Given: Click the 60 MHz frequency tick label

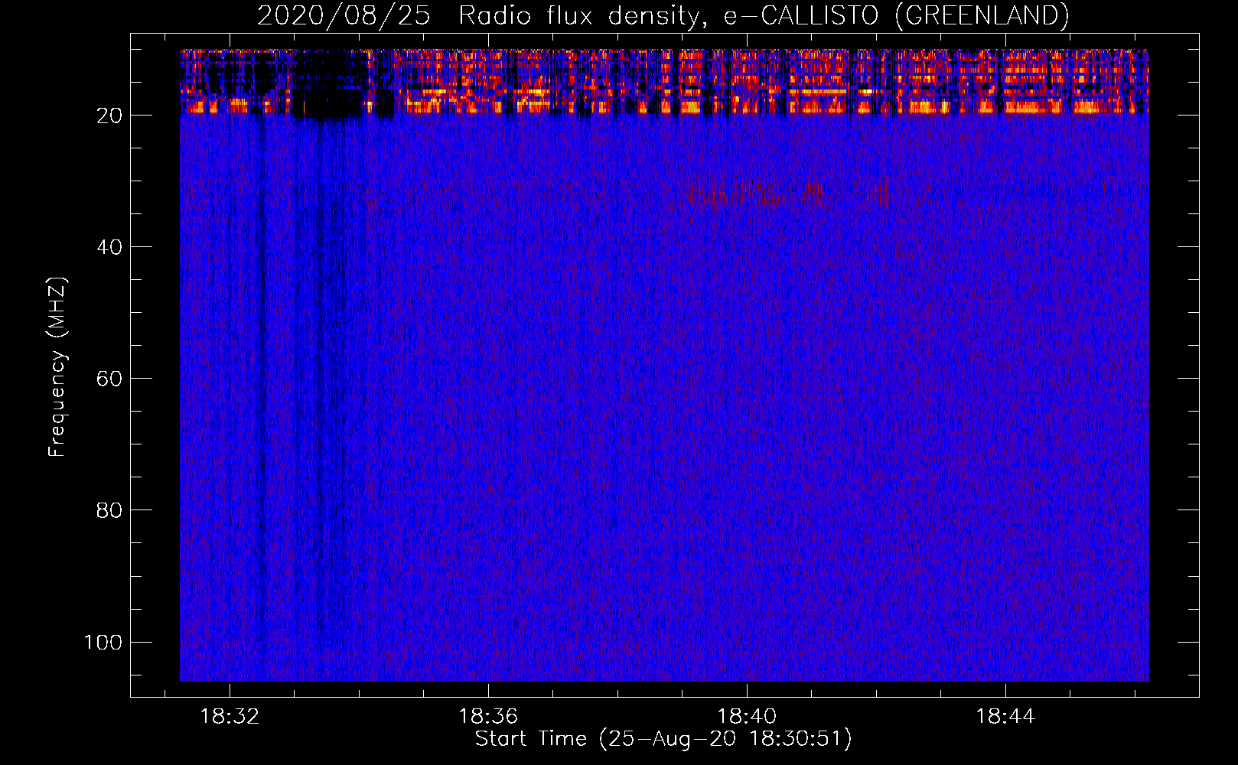Looking at the screenshot, I should [x=109, y=379].
